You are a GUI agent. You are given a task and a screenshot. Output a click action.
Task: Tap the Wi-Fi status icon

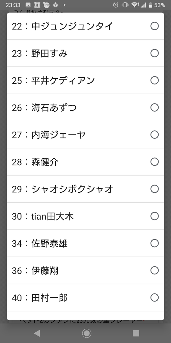tap(135, 5)
